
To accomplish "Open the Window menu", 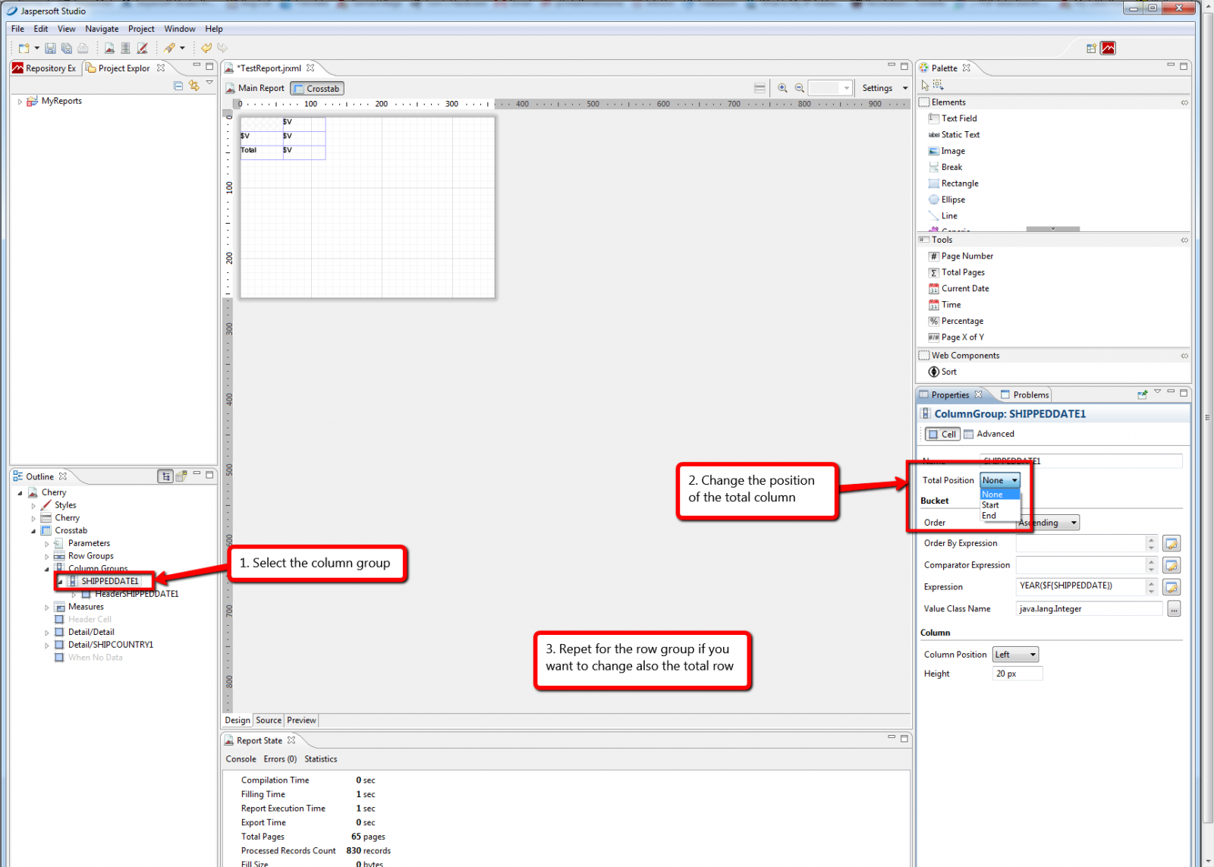I will click(179, 29).
